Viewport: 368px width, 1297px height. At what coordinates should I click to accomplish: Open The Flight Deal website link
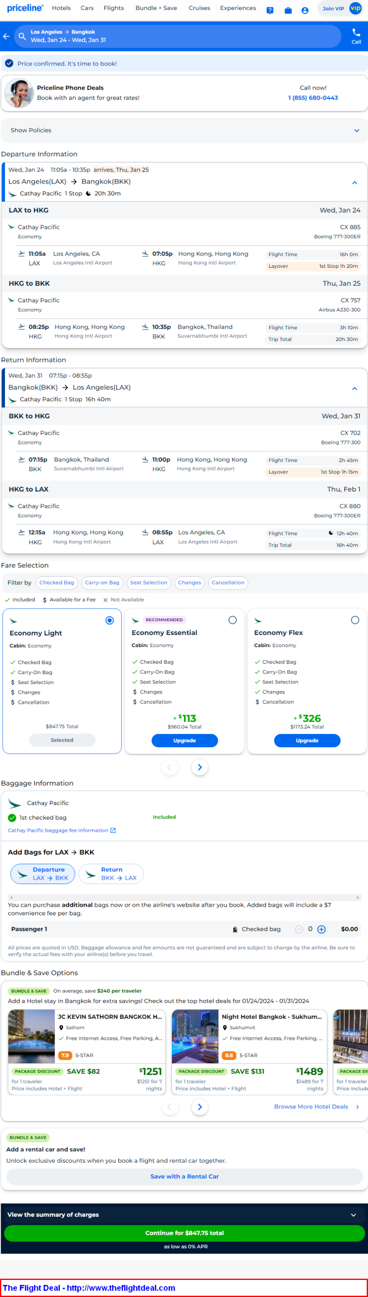coord(89,1288)
